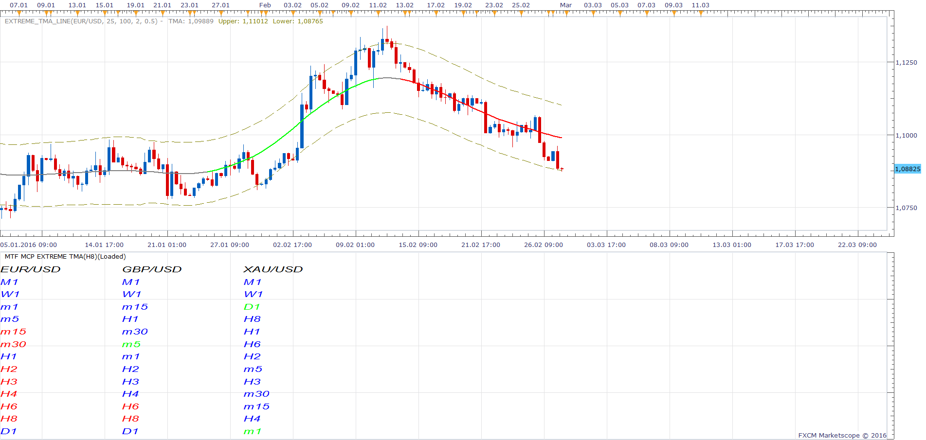Select the 1,1250 price axis label
Viewport: 926px width, 440px height.
point(906,62)
